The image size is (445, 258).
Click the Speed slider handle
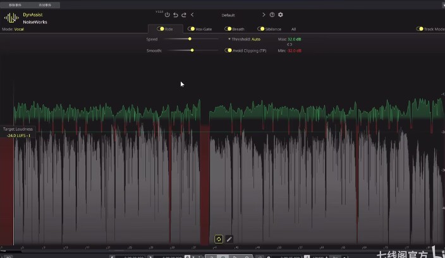(x=190, y=39)
